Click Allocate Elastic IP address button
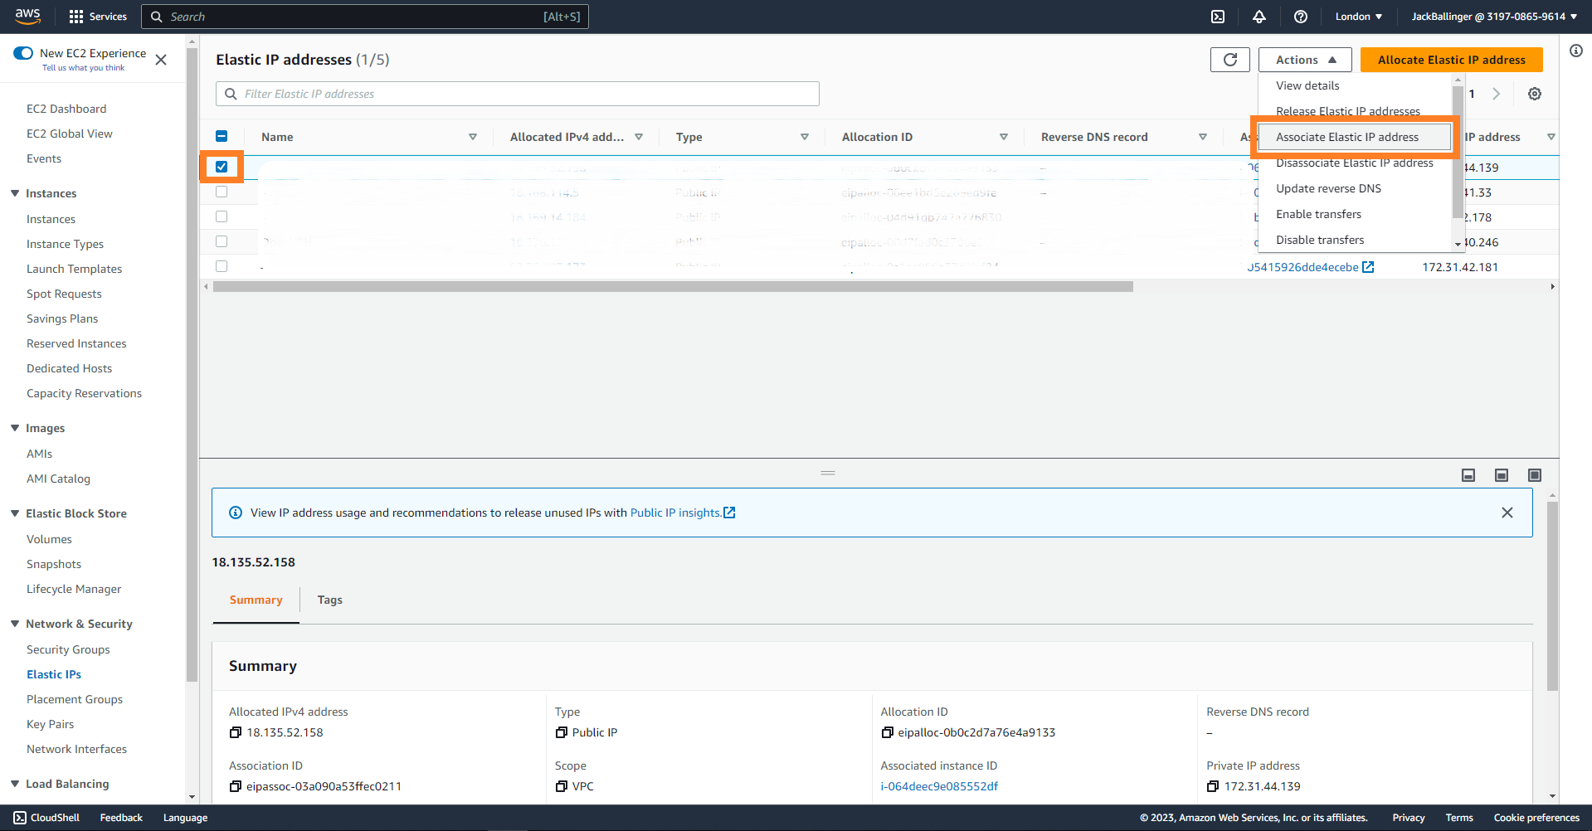 click(1451, 60)
